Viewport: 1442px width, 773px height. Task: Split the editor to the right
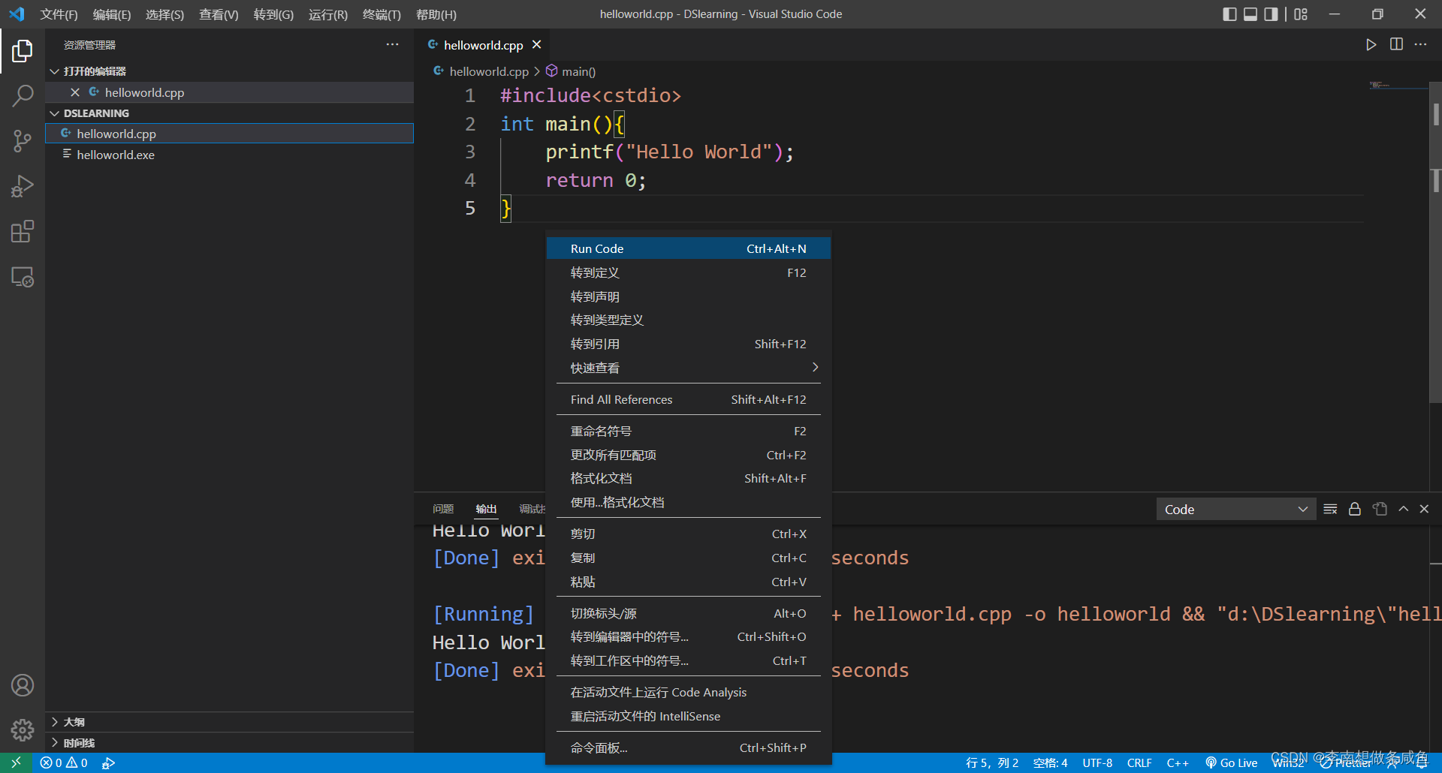[x=1396, y=45]
